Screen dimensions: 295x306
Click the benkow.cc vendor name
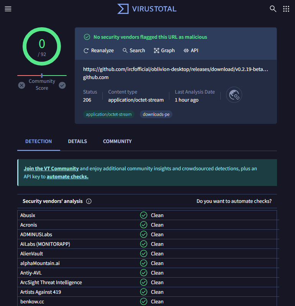(32, 301)
